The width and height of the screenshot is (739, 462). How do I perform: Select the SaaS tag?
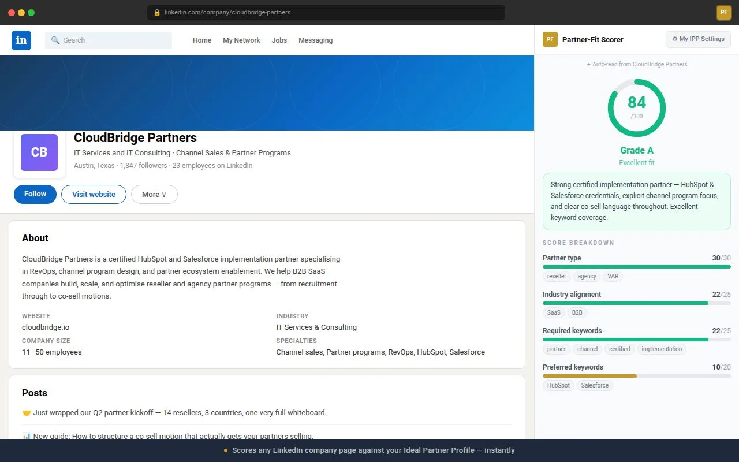[x=554, y=312]
